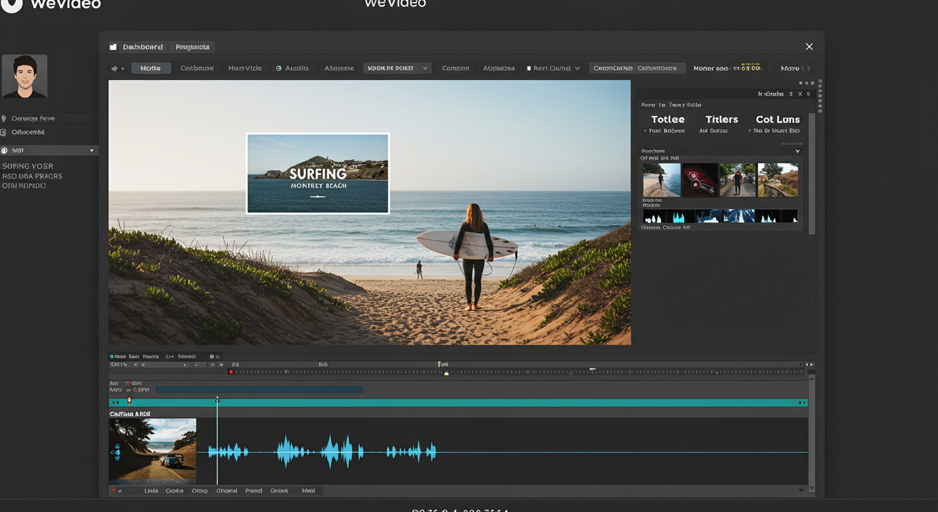Select the red car taillight thumbnail
The width and height of the screenshot is (938, 512).
[700, 180]
